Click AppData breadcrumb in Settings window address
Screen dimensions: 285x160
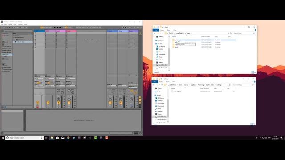pos(193,85)
